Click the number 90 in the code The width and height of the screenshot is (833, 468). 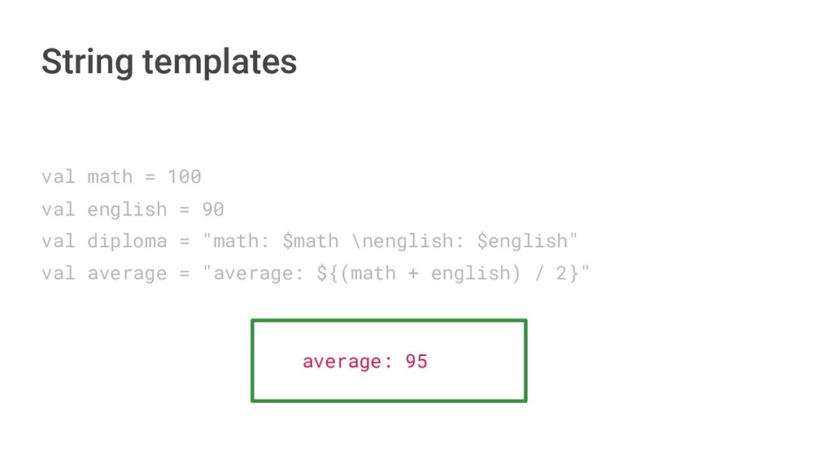coord(213,209)
